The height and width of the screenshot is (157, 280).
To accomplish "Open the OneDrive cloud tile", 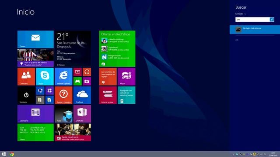I will click(82, 95).
